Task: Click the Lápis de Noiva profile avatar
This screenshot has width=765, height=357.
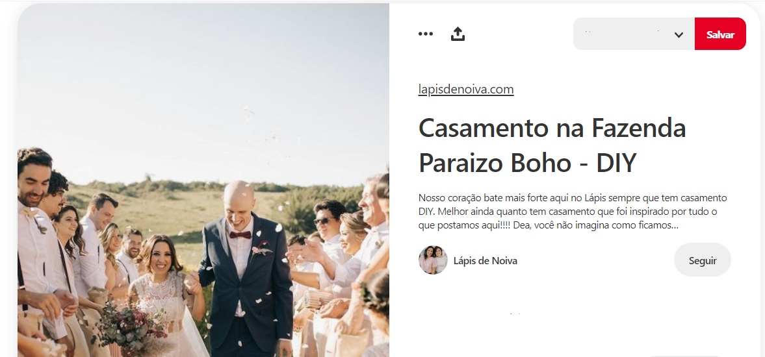Action: pos(433,260)
